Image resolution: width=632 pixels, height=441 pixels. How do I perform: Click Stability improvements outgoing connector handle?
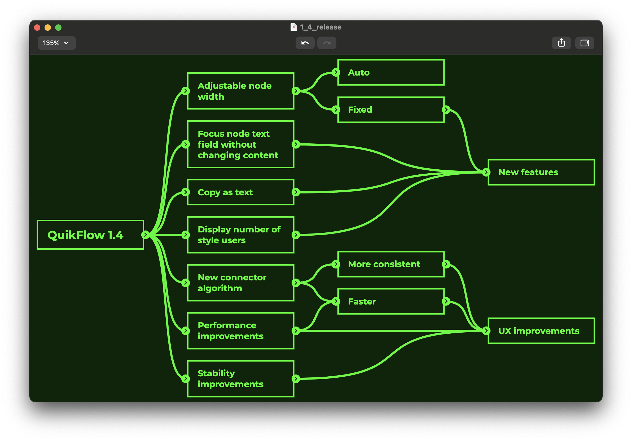[x=296, y=379]
